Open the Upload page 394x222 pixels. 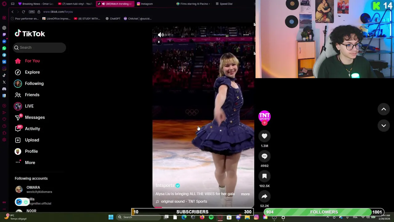point(27,140)
